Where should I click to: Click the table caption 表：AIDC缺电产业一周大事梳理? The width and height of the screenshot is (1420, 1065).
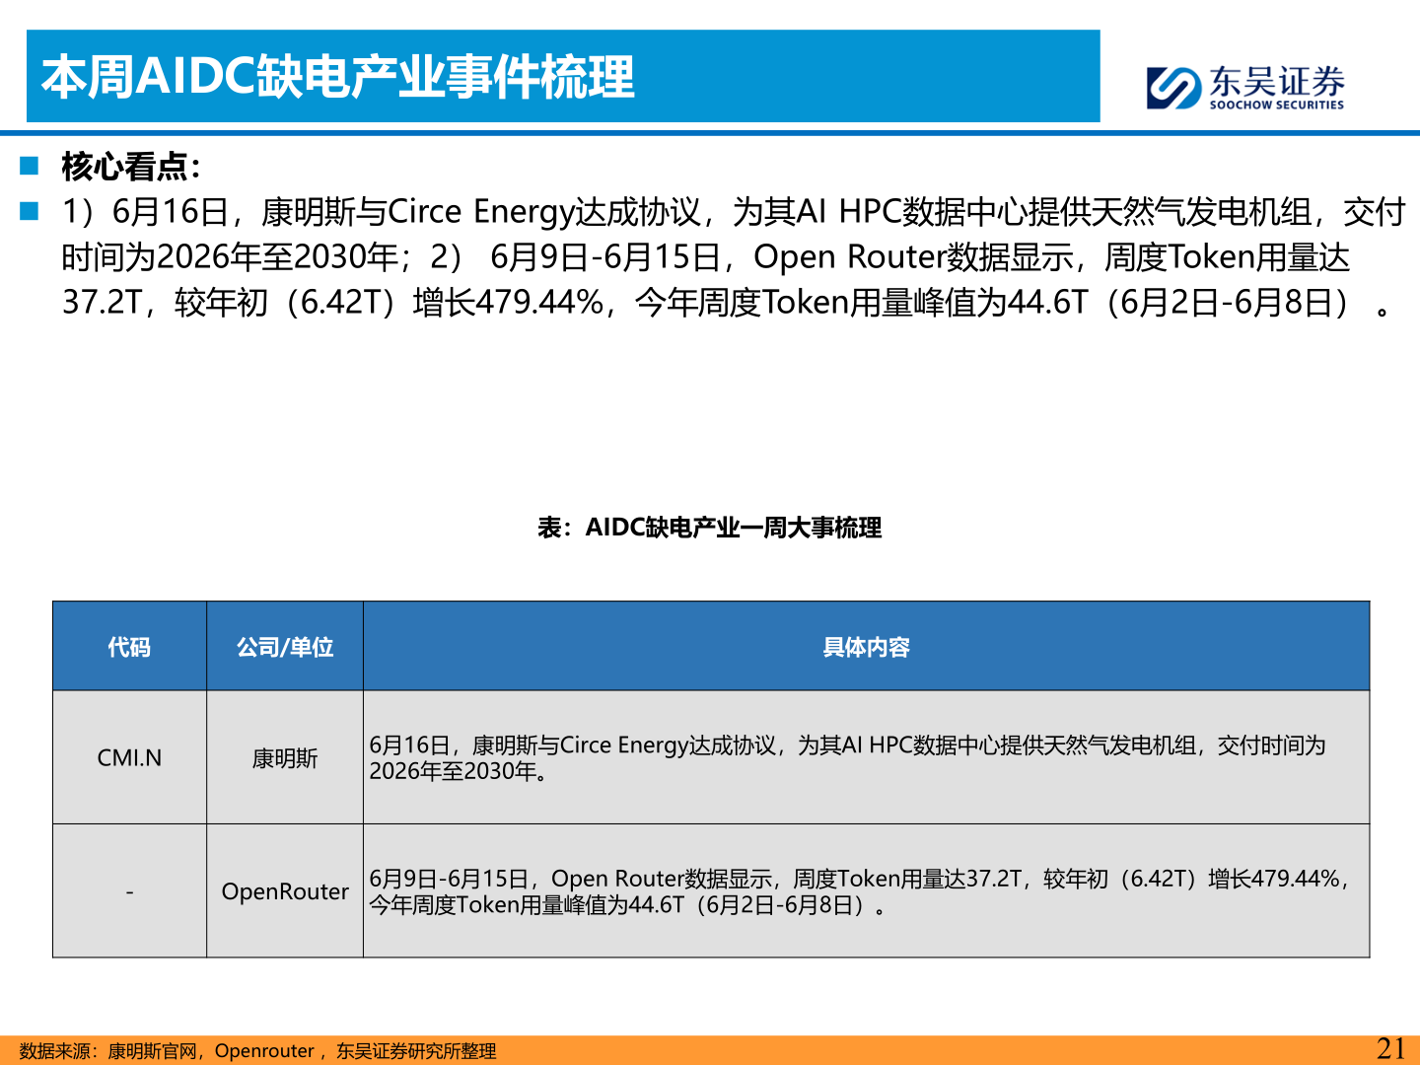[x=710, y=528]
